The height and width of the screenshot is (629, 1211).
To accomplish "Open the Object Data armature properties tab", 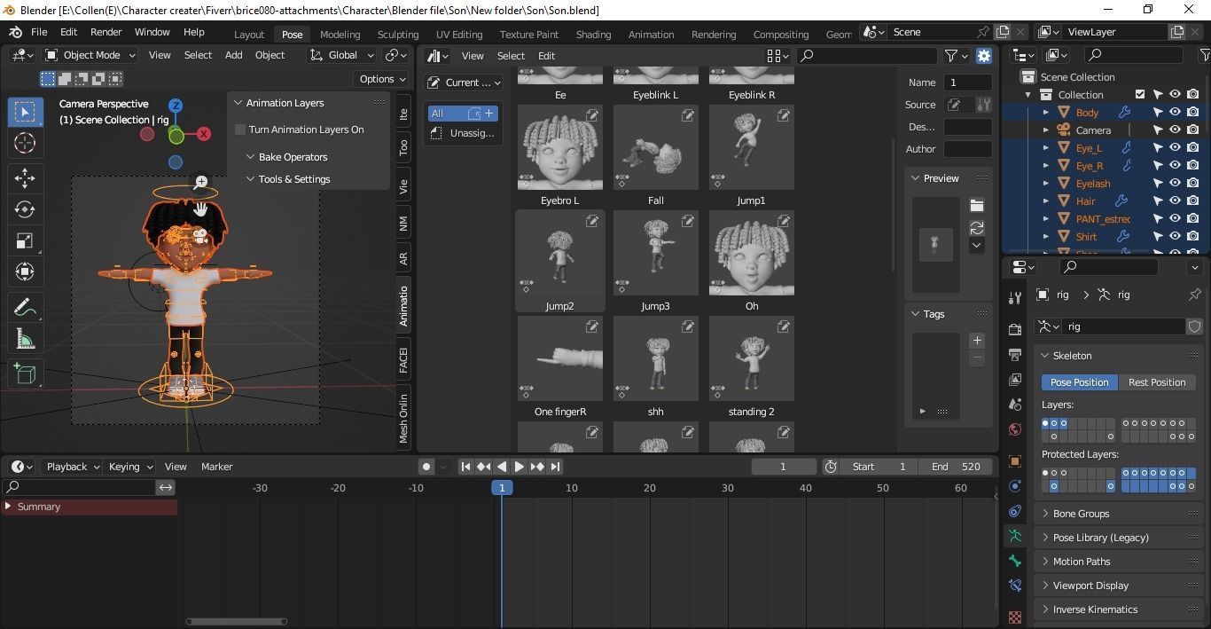I will 1015,536.
